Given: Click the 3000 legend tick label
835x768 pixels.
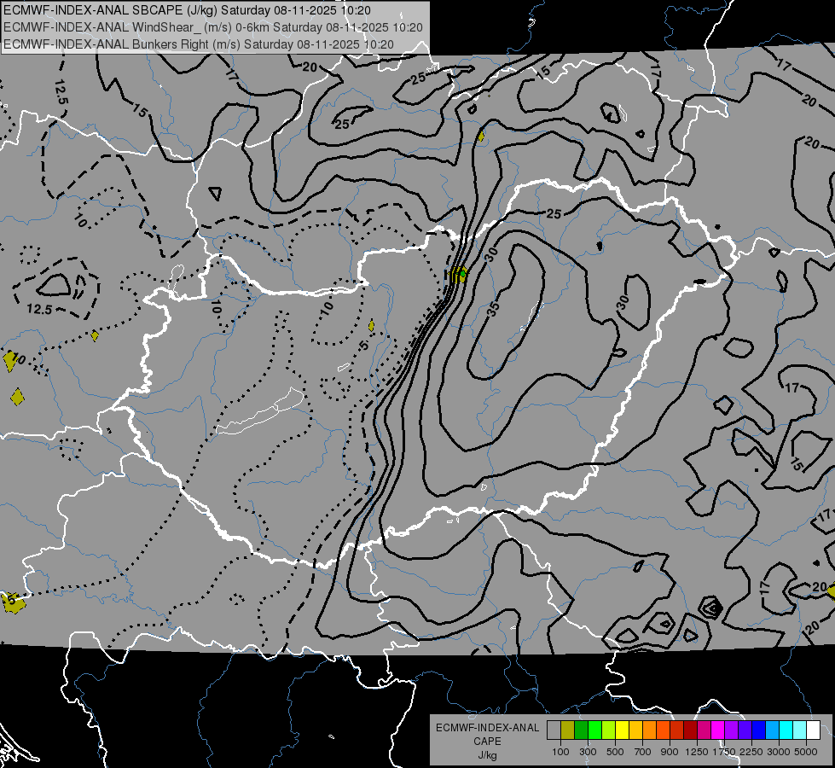Looking at the screenshot, I should coord(779,752).
